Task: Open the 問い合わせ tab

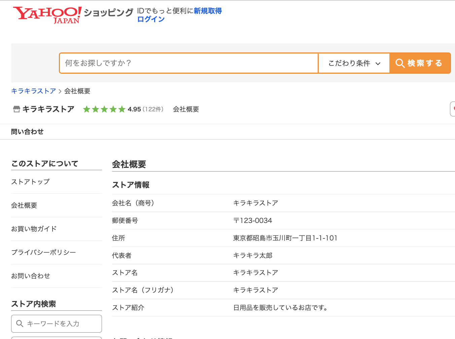Action: (27, 132)
